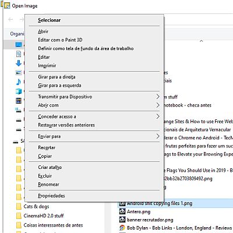Expand the Enviar para submenu arrow
The width and height of the screenshot is (233, 233).
158,136
